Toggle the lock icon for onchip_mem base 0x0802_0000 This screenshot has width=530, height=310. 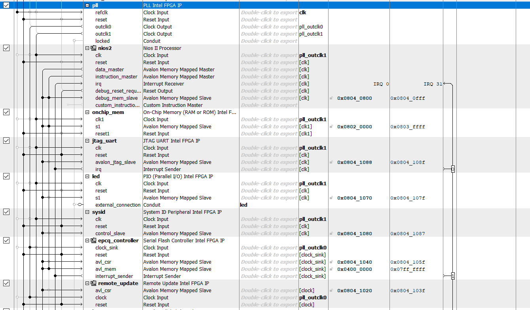pos(331,126)
